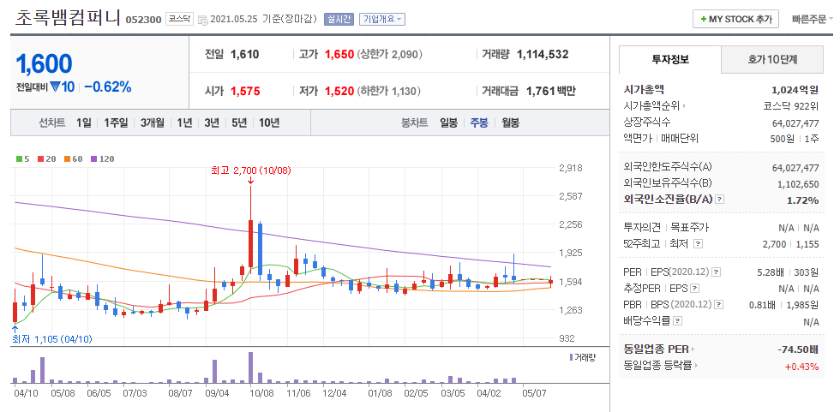Click the 최고 2,700 (10/08) chart marker
The height and width of the screenshot is (412, 840).
(x=250, y=170)
